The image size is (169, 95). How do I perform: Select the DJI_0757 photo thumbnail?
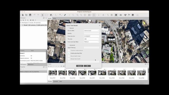pos(53,73)
